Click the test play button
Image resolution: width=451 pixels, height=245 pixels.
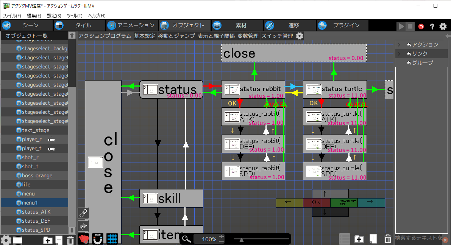click(401, 26)
